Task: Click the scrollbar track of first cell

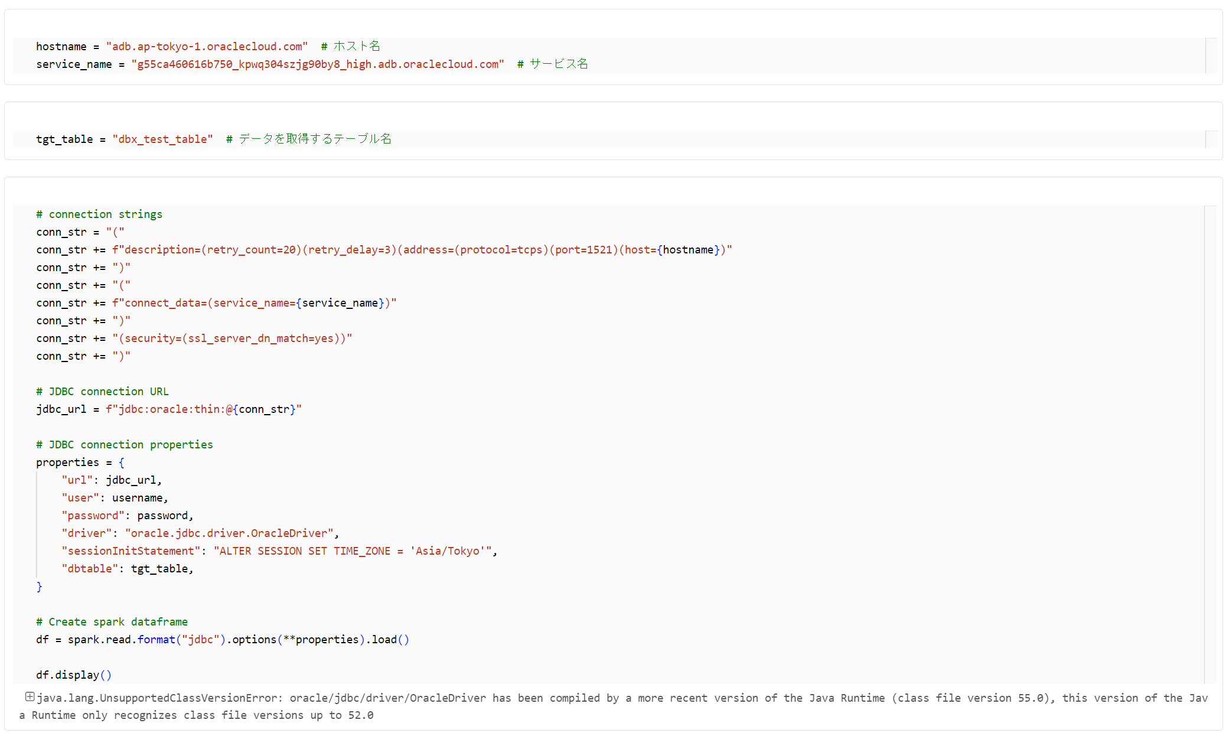Action: [1211, 56]
